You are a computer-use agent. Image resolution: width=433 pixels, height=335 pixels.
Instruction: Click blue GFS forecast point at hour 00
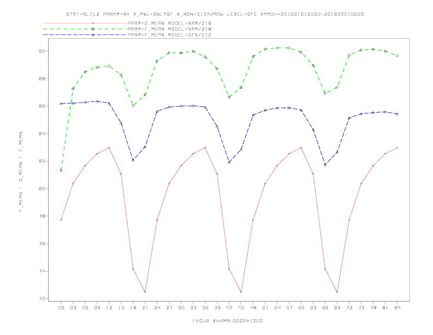(61, 103)
